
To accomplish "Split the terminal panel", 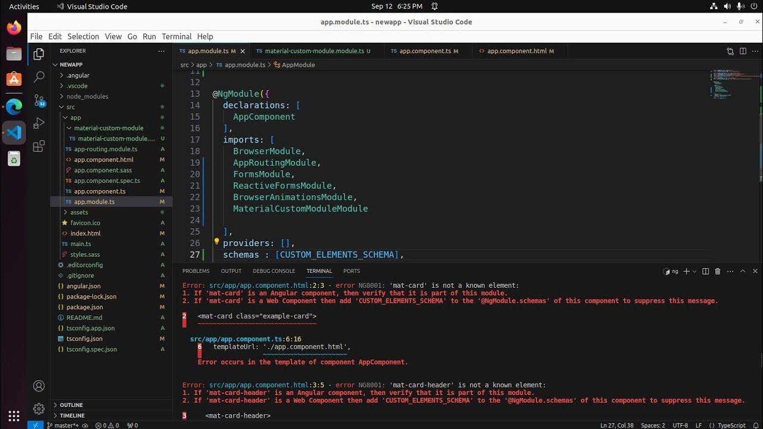I will [706, 271].
